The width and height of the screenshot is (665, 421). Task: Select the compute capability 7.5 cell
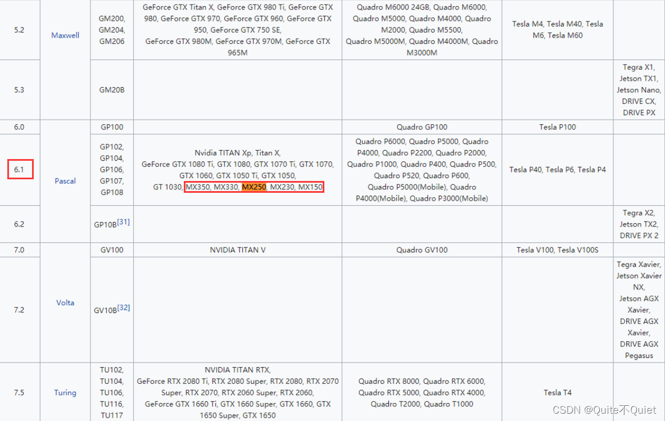pyautogui.click(x=20, y=392)
